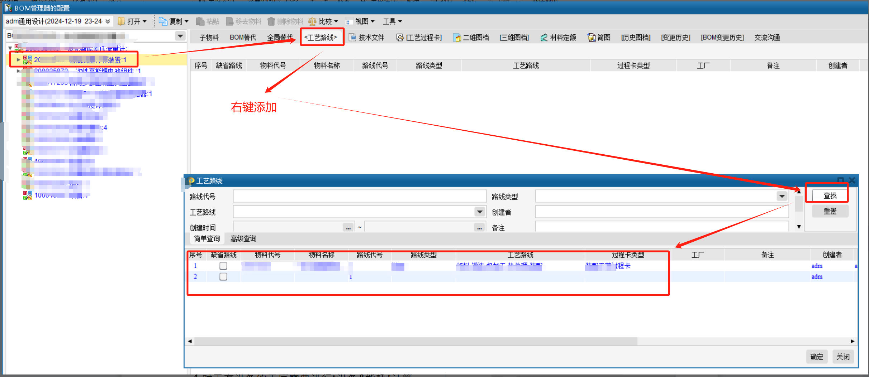Expand the 工艺路线 combo box
869x377 pixels.
[480, 212]
